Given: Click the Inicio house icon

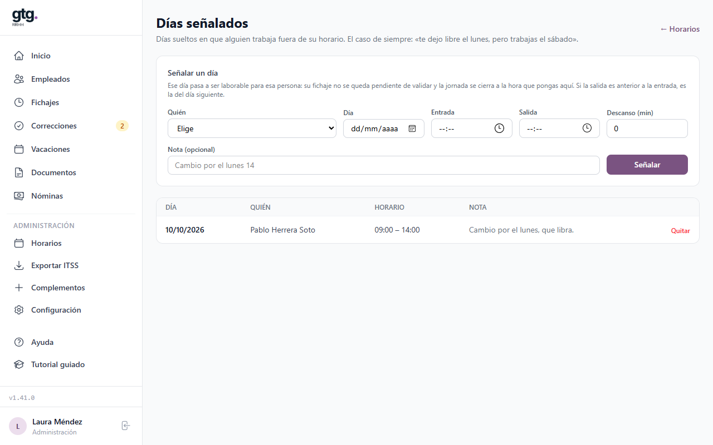Looking at the screenshot, I should click(x=19, y=56).
